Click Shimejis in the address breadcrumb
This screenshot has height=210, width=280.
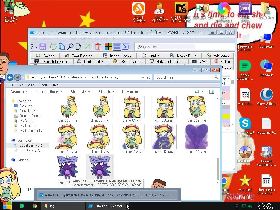click(x=77, y=77)
